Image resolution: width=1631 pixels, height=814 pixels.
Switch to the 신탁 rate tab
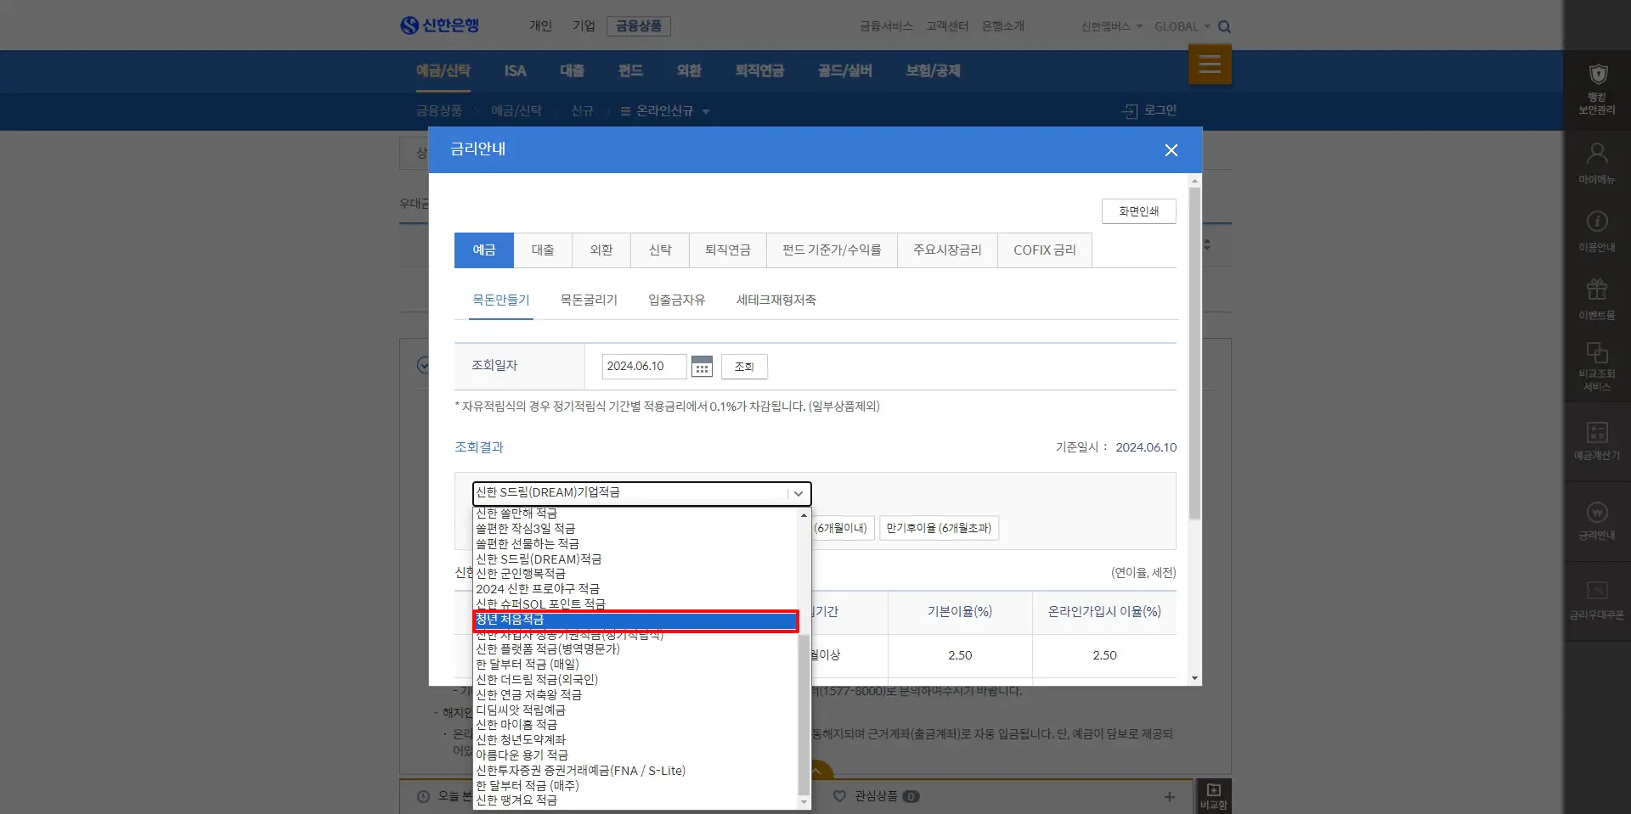[660, 250]
